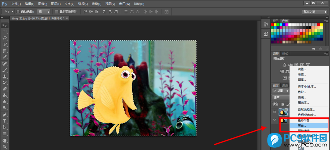Expand the toolbox double-arrow toggle
Image resolution: width=330 pixels, height=150 pixels.
pos(2,17)
